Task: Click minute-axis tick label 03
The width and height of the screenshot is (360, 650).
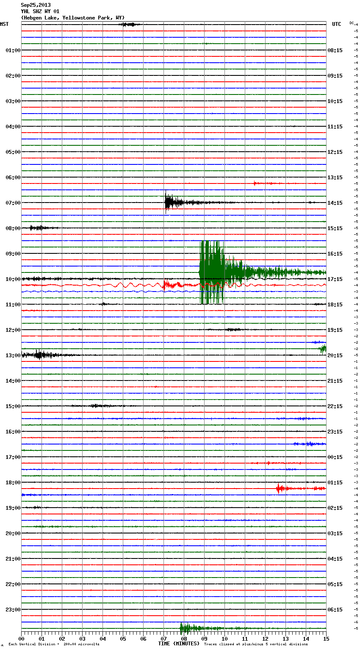Action: 82,639
